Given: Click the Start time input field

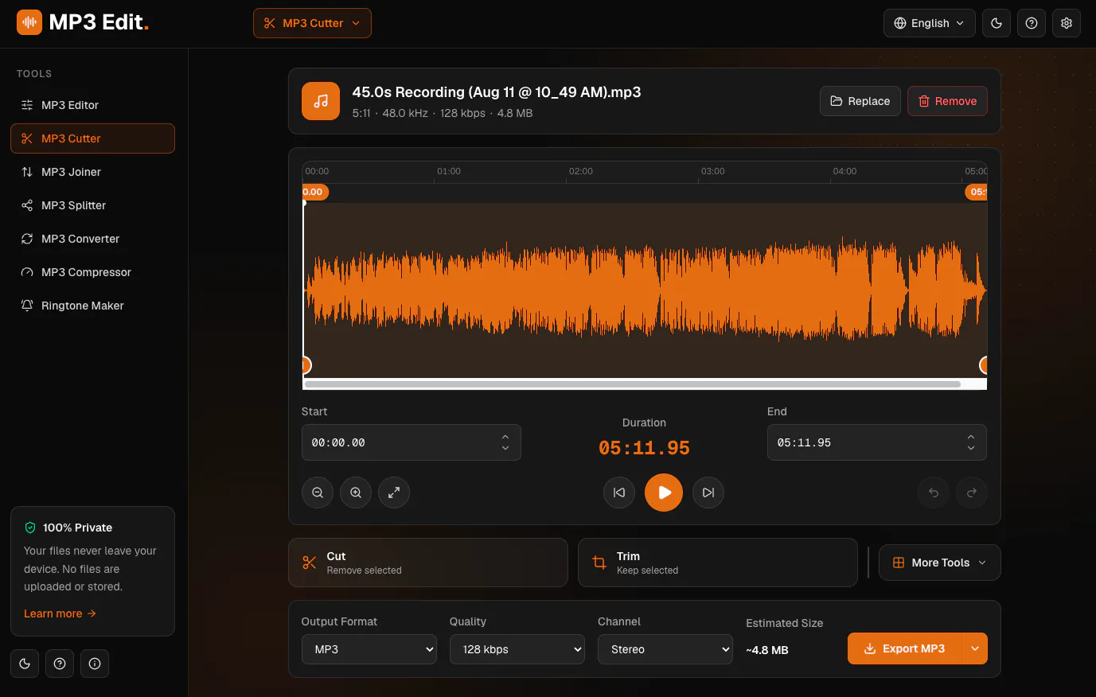Looking at the screenshot, I should pos(411,442).
